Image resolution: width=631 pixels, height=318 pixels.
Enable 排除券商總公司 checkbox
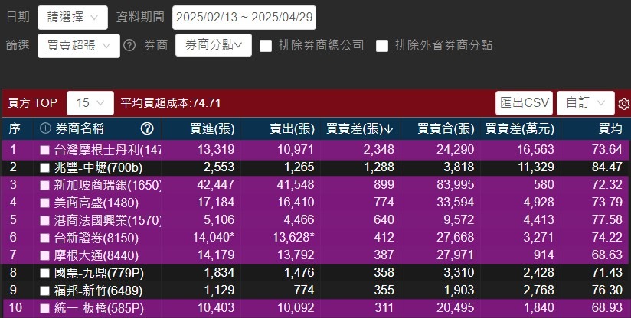point(266,46)
